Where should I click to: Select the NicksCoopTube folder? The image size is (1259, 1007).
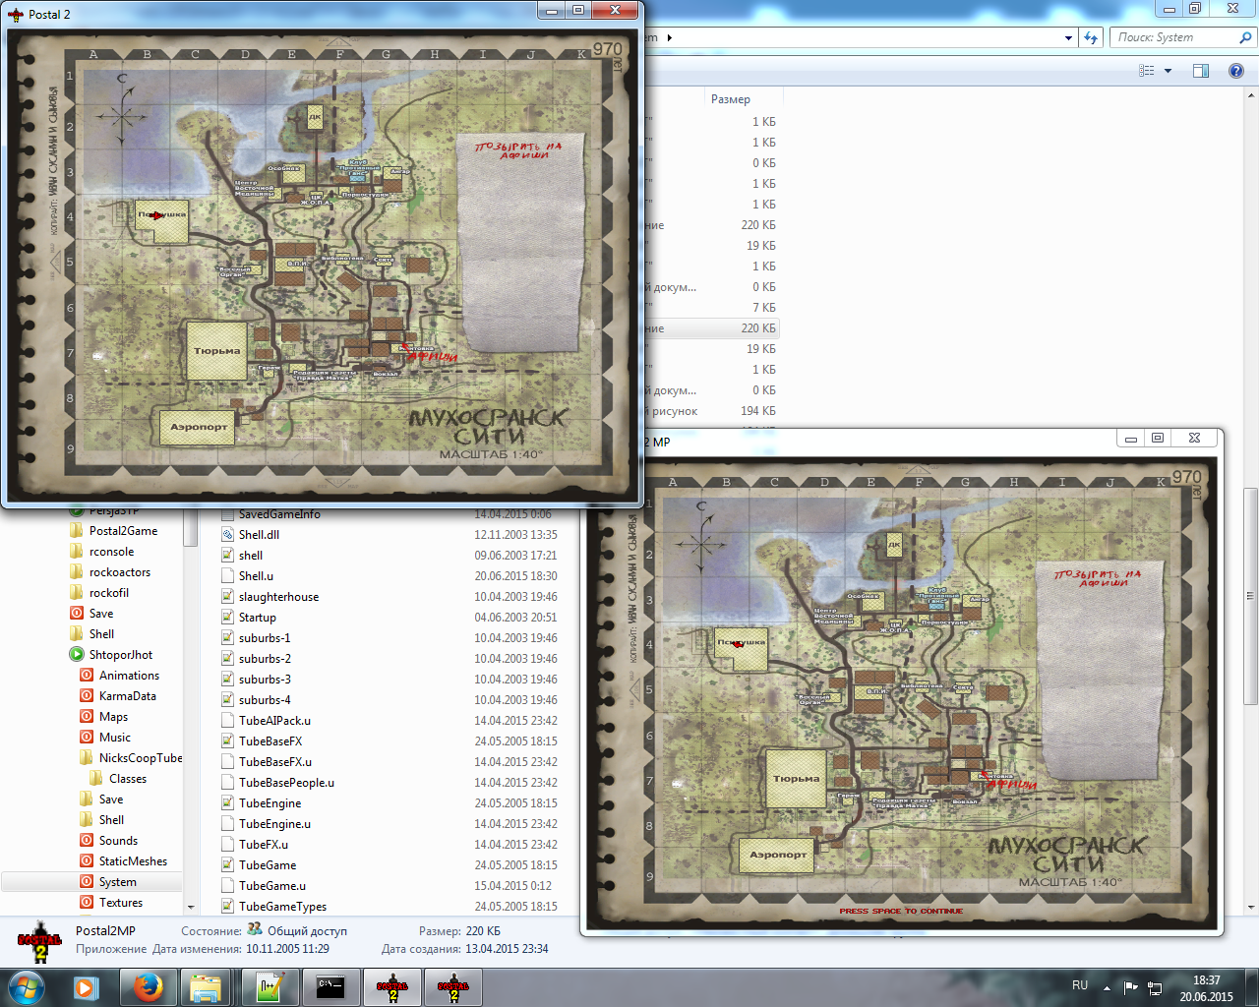pyautogui.click(x=141, y=758)
